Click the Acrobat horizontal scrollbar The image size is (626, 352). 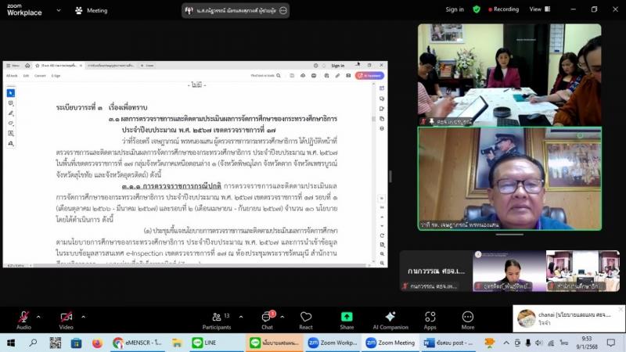[199, 265]
